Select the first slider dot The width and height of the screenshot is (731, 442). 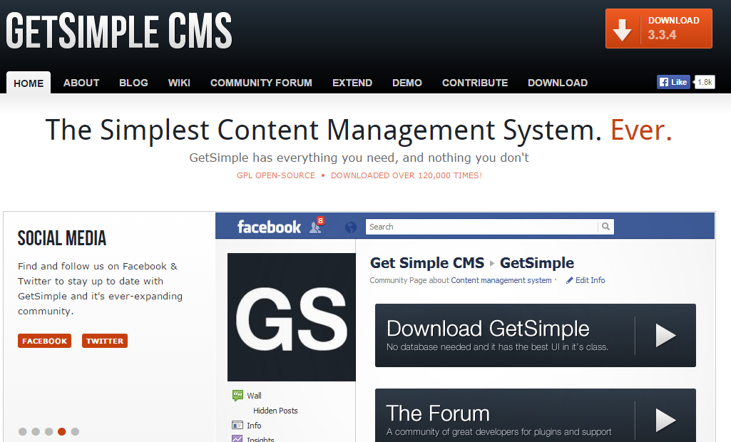click(22, 432)
